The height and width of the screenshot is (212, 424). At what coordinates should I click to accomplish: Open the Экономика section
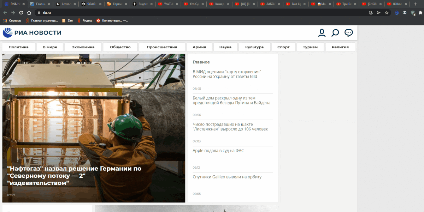coord(83,47)
